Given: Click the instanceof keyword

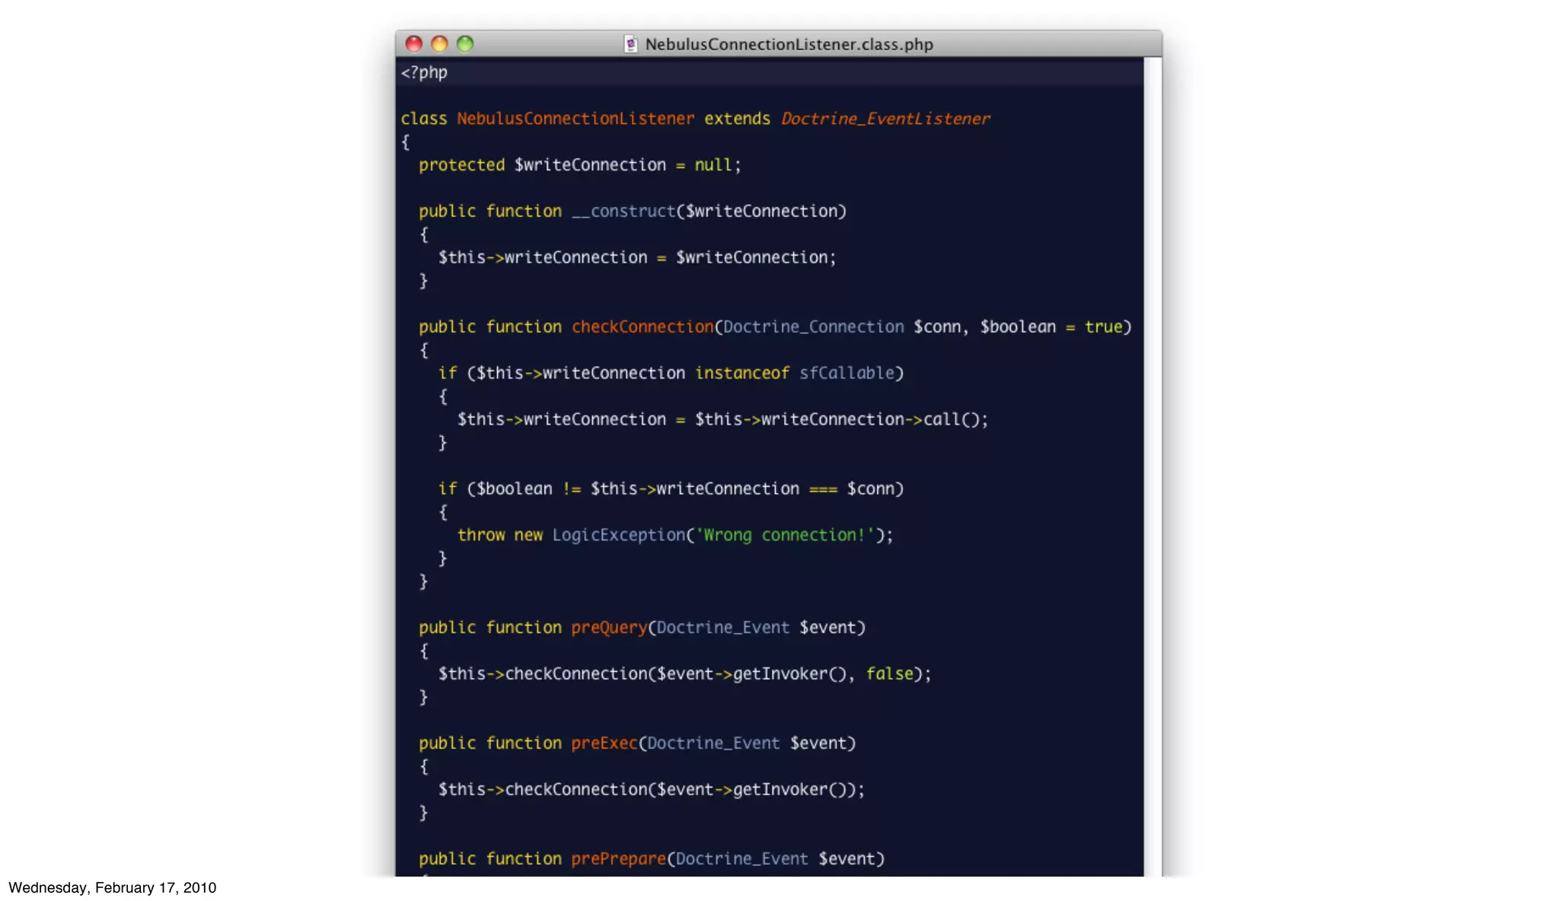Looking at the screenshot, I should pyautogui.click(x=741, y=374).
